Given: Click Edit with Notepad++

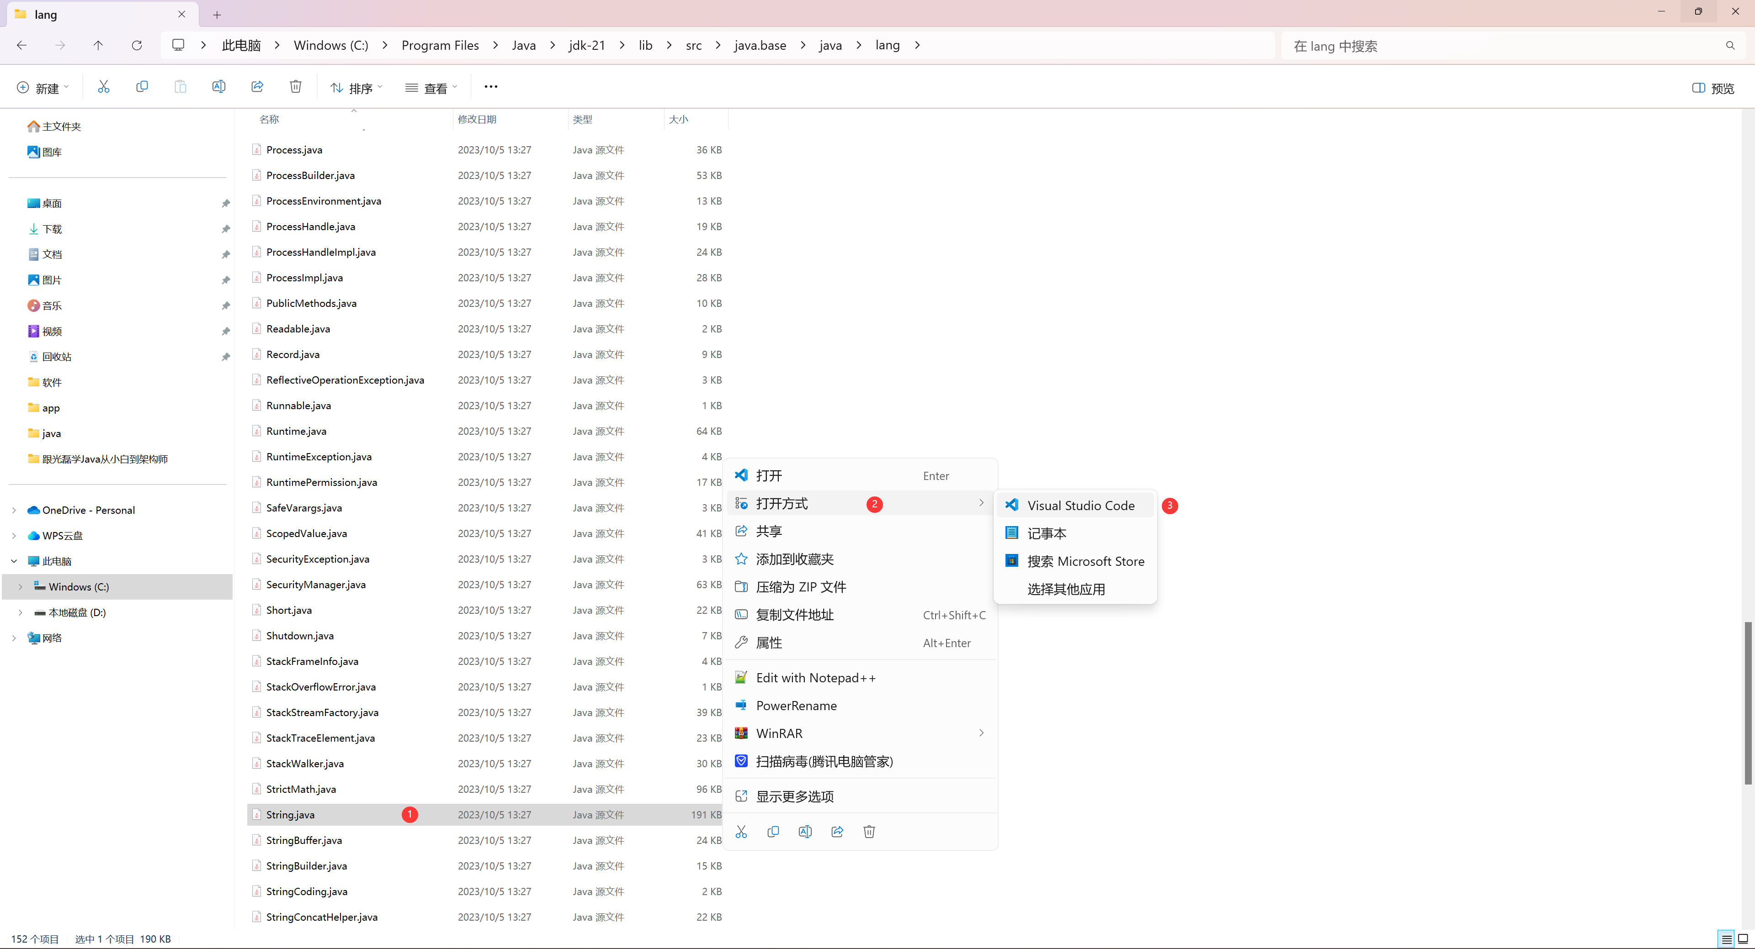Looking at the screenshot, I should (x=861, y=678).
